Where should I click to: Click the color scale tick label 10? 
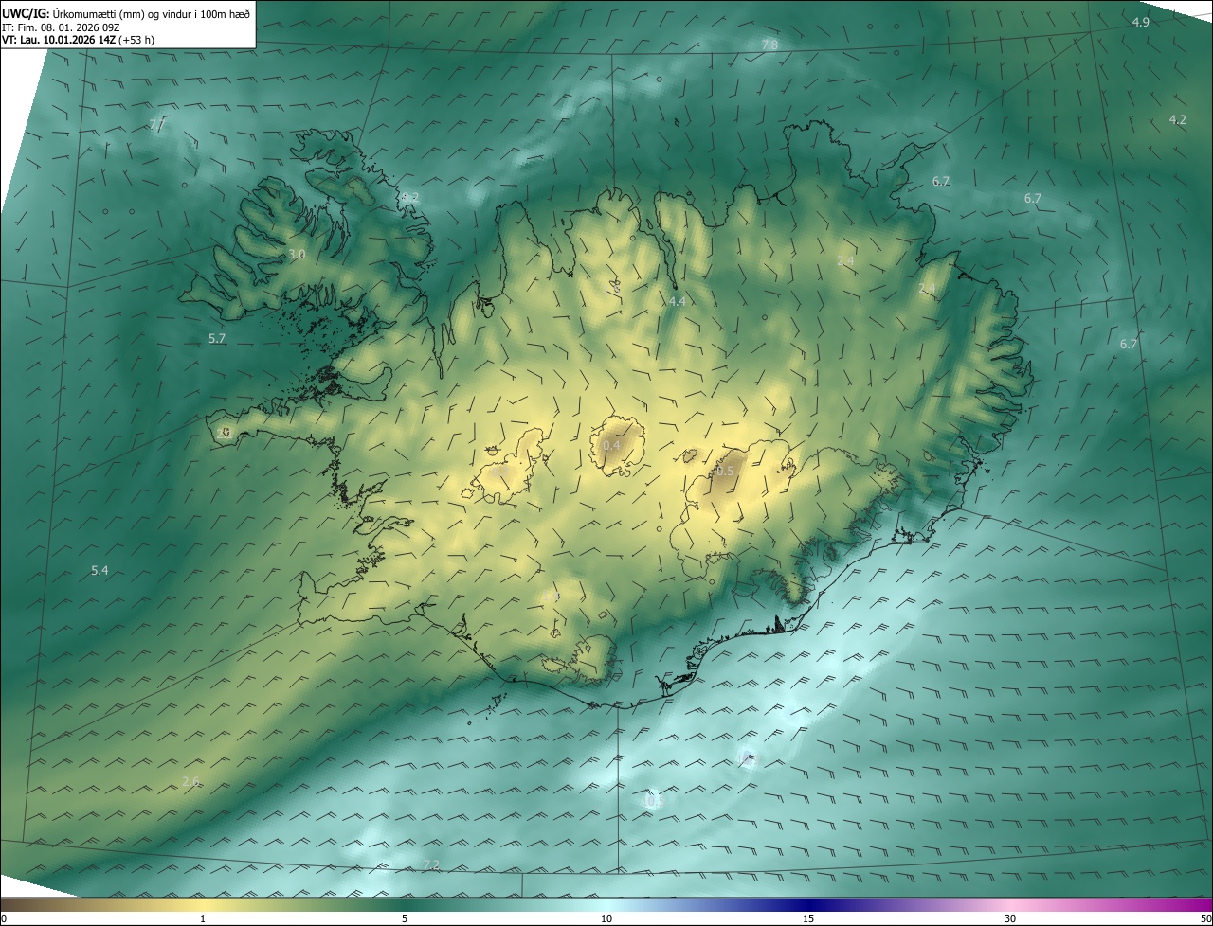coord(606,918)
